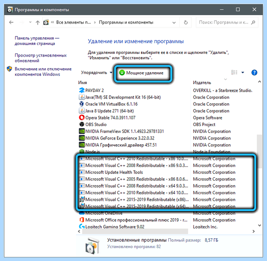This screenshot has height=261, width=267.
Task: Open View installed updates link
Action: click(40, 58)
